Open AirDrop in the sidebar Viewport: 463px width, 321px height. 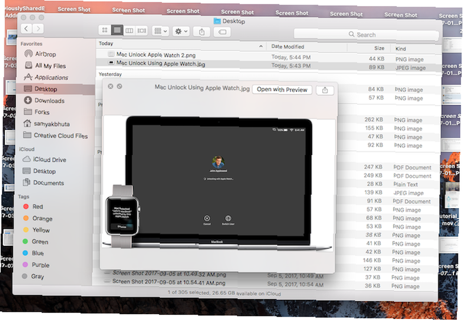pyautogui.click(x=45, y=54)
